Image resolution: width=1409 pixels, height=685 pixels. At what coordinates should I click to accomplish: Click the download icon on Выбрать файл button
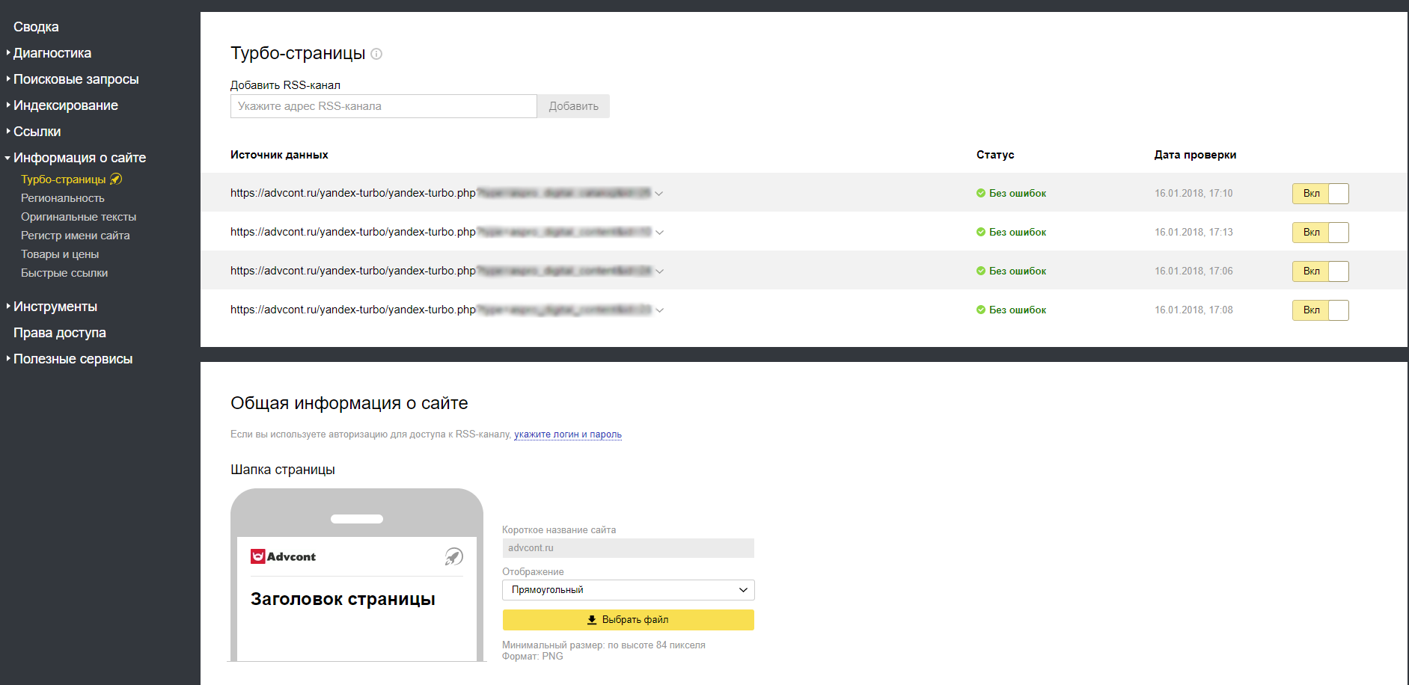point(592,620)
